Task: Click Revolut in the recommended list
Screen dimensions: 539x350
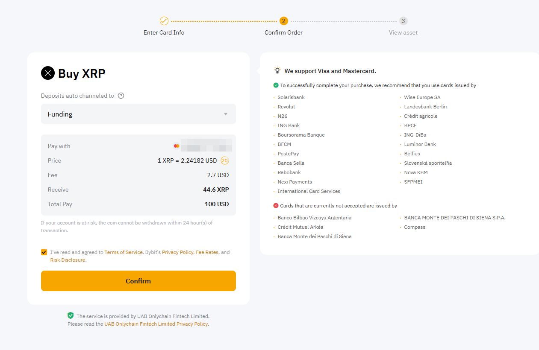Action: [286, 107]
